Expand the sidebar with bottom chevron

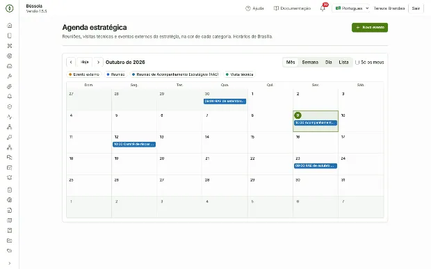(9, 263)
